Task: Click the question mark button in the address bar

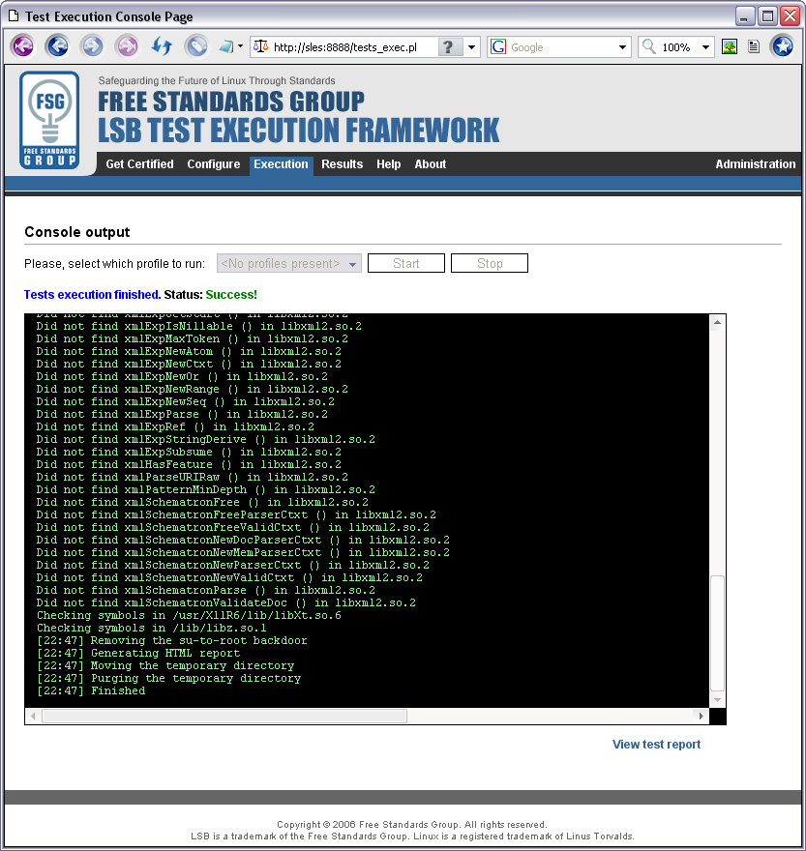Action: (x=448, y=47)
